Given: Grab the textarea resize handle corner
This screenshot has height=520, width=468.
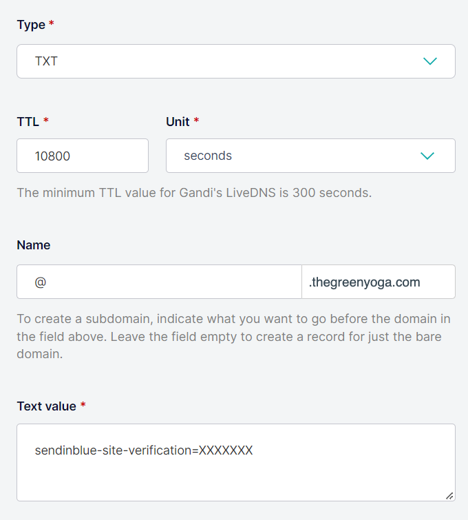Looking at the screenshot, I should (x=449, y=495).
